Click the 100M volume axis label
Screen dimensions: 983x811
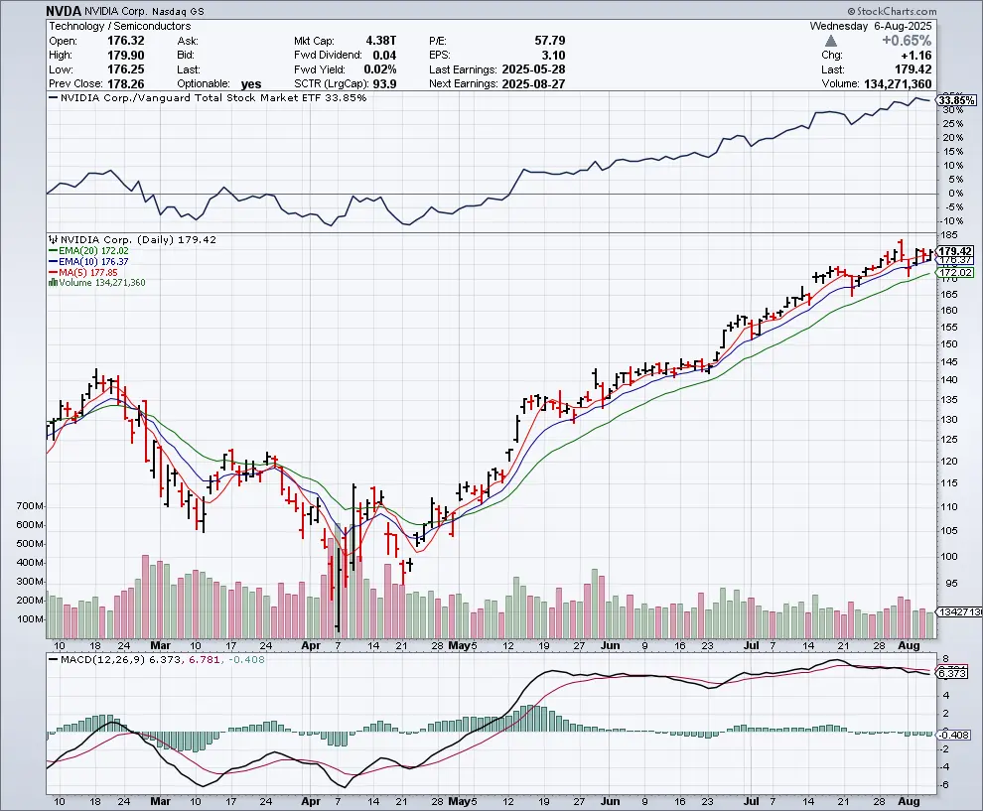coord(31,618)
